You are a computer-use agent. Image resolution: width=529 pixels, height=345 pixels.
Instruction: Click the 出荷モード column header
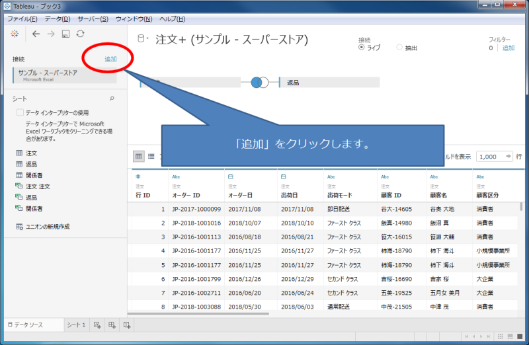point(339,195)
